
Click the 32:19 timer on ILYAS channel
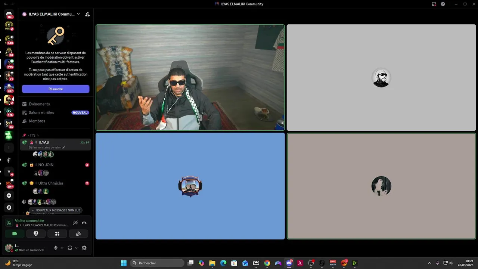pos(85,142)
